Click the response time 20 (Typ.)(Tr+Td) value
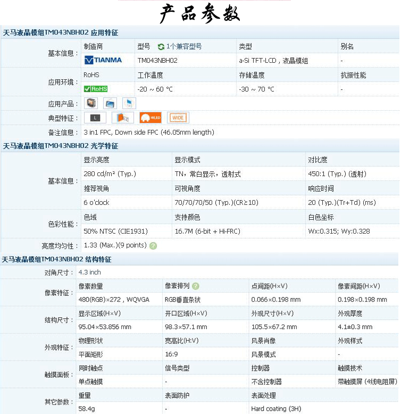This screenshot has height=414, width=401. coord(342,203)
